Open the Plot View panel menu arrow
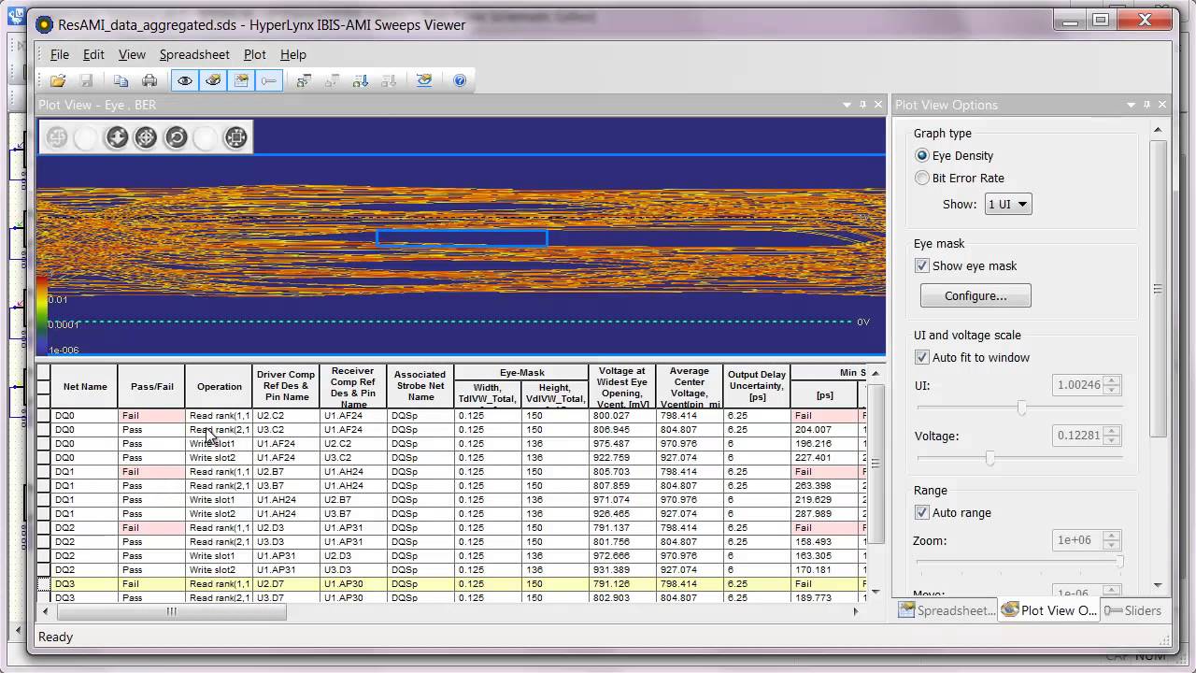Image resolution: width=1196 pixels, height=673 pixels. pos(847,106)
